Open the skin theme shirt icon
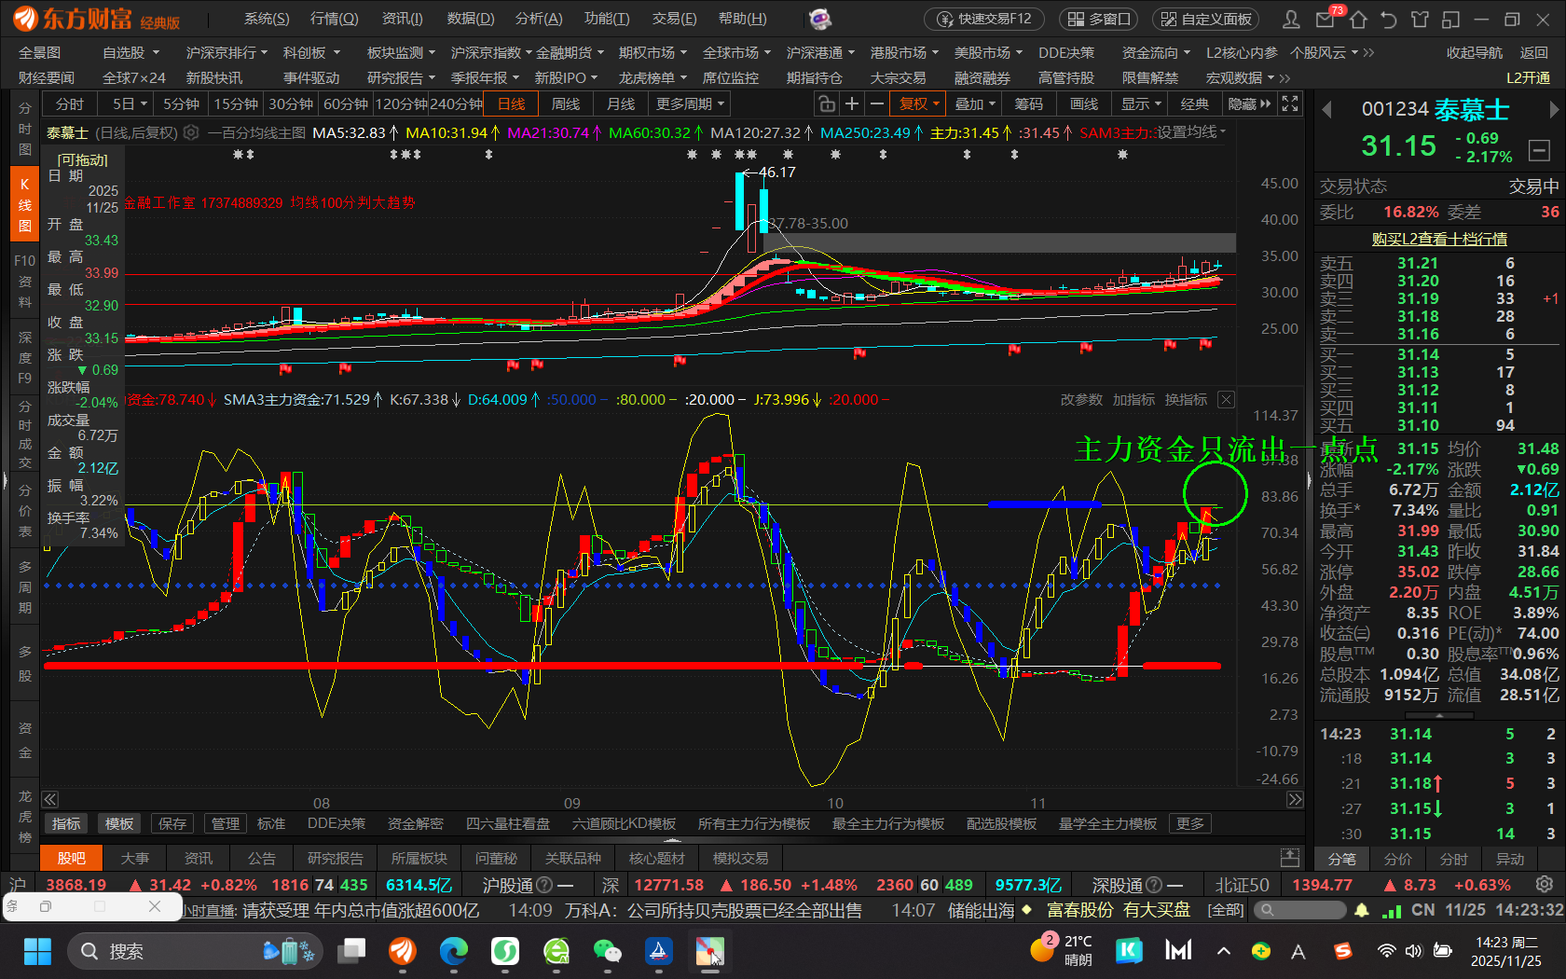Image resolution: width=1566 pixels, height=979 pixels. [1420, 20]
